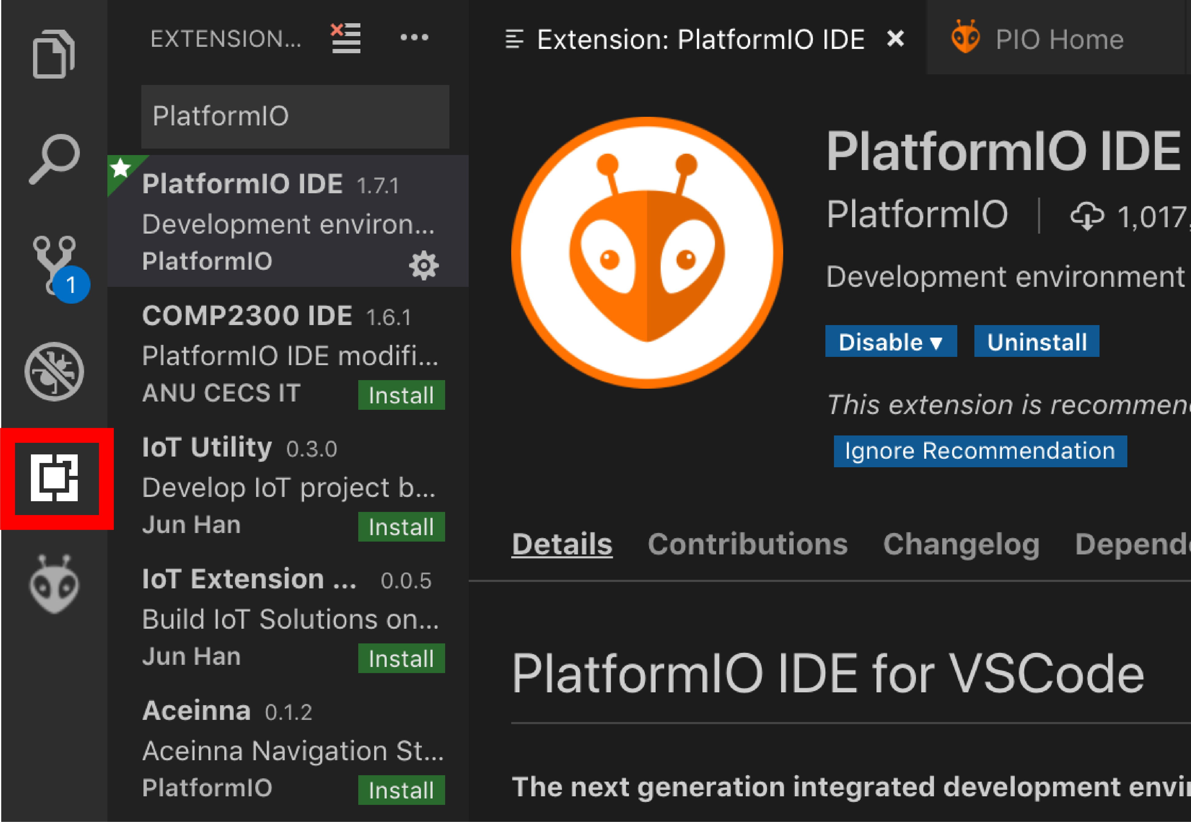Close the Extension: PlatformIO IDE tab
This screenshot has width=1191, height=822.
coord(895,39)
